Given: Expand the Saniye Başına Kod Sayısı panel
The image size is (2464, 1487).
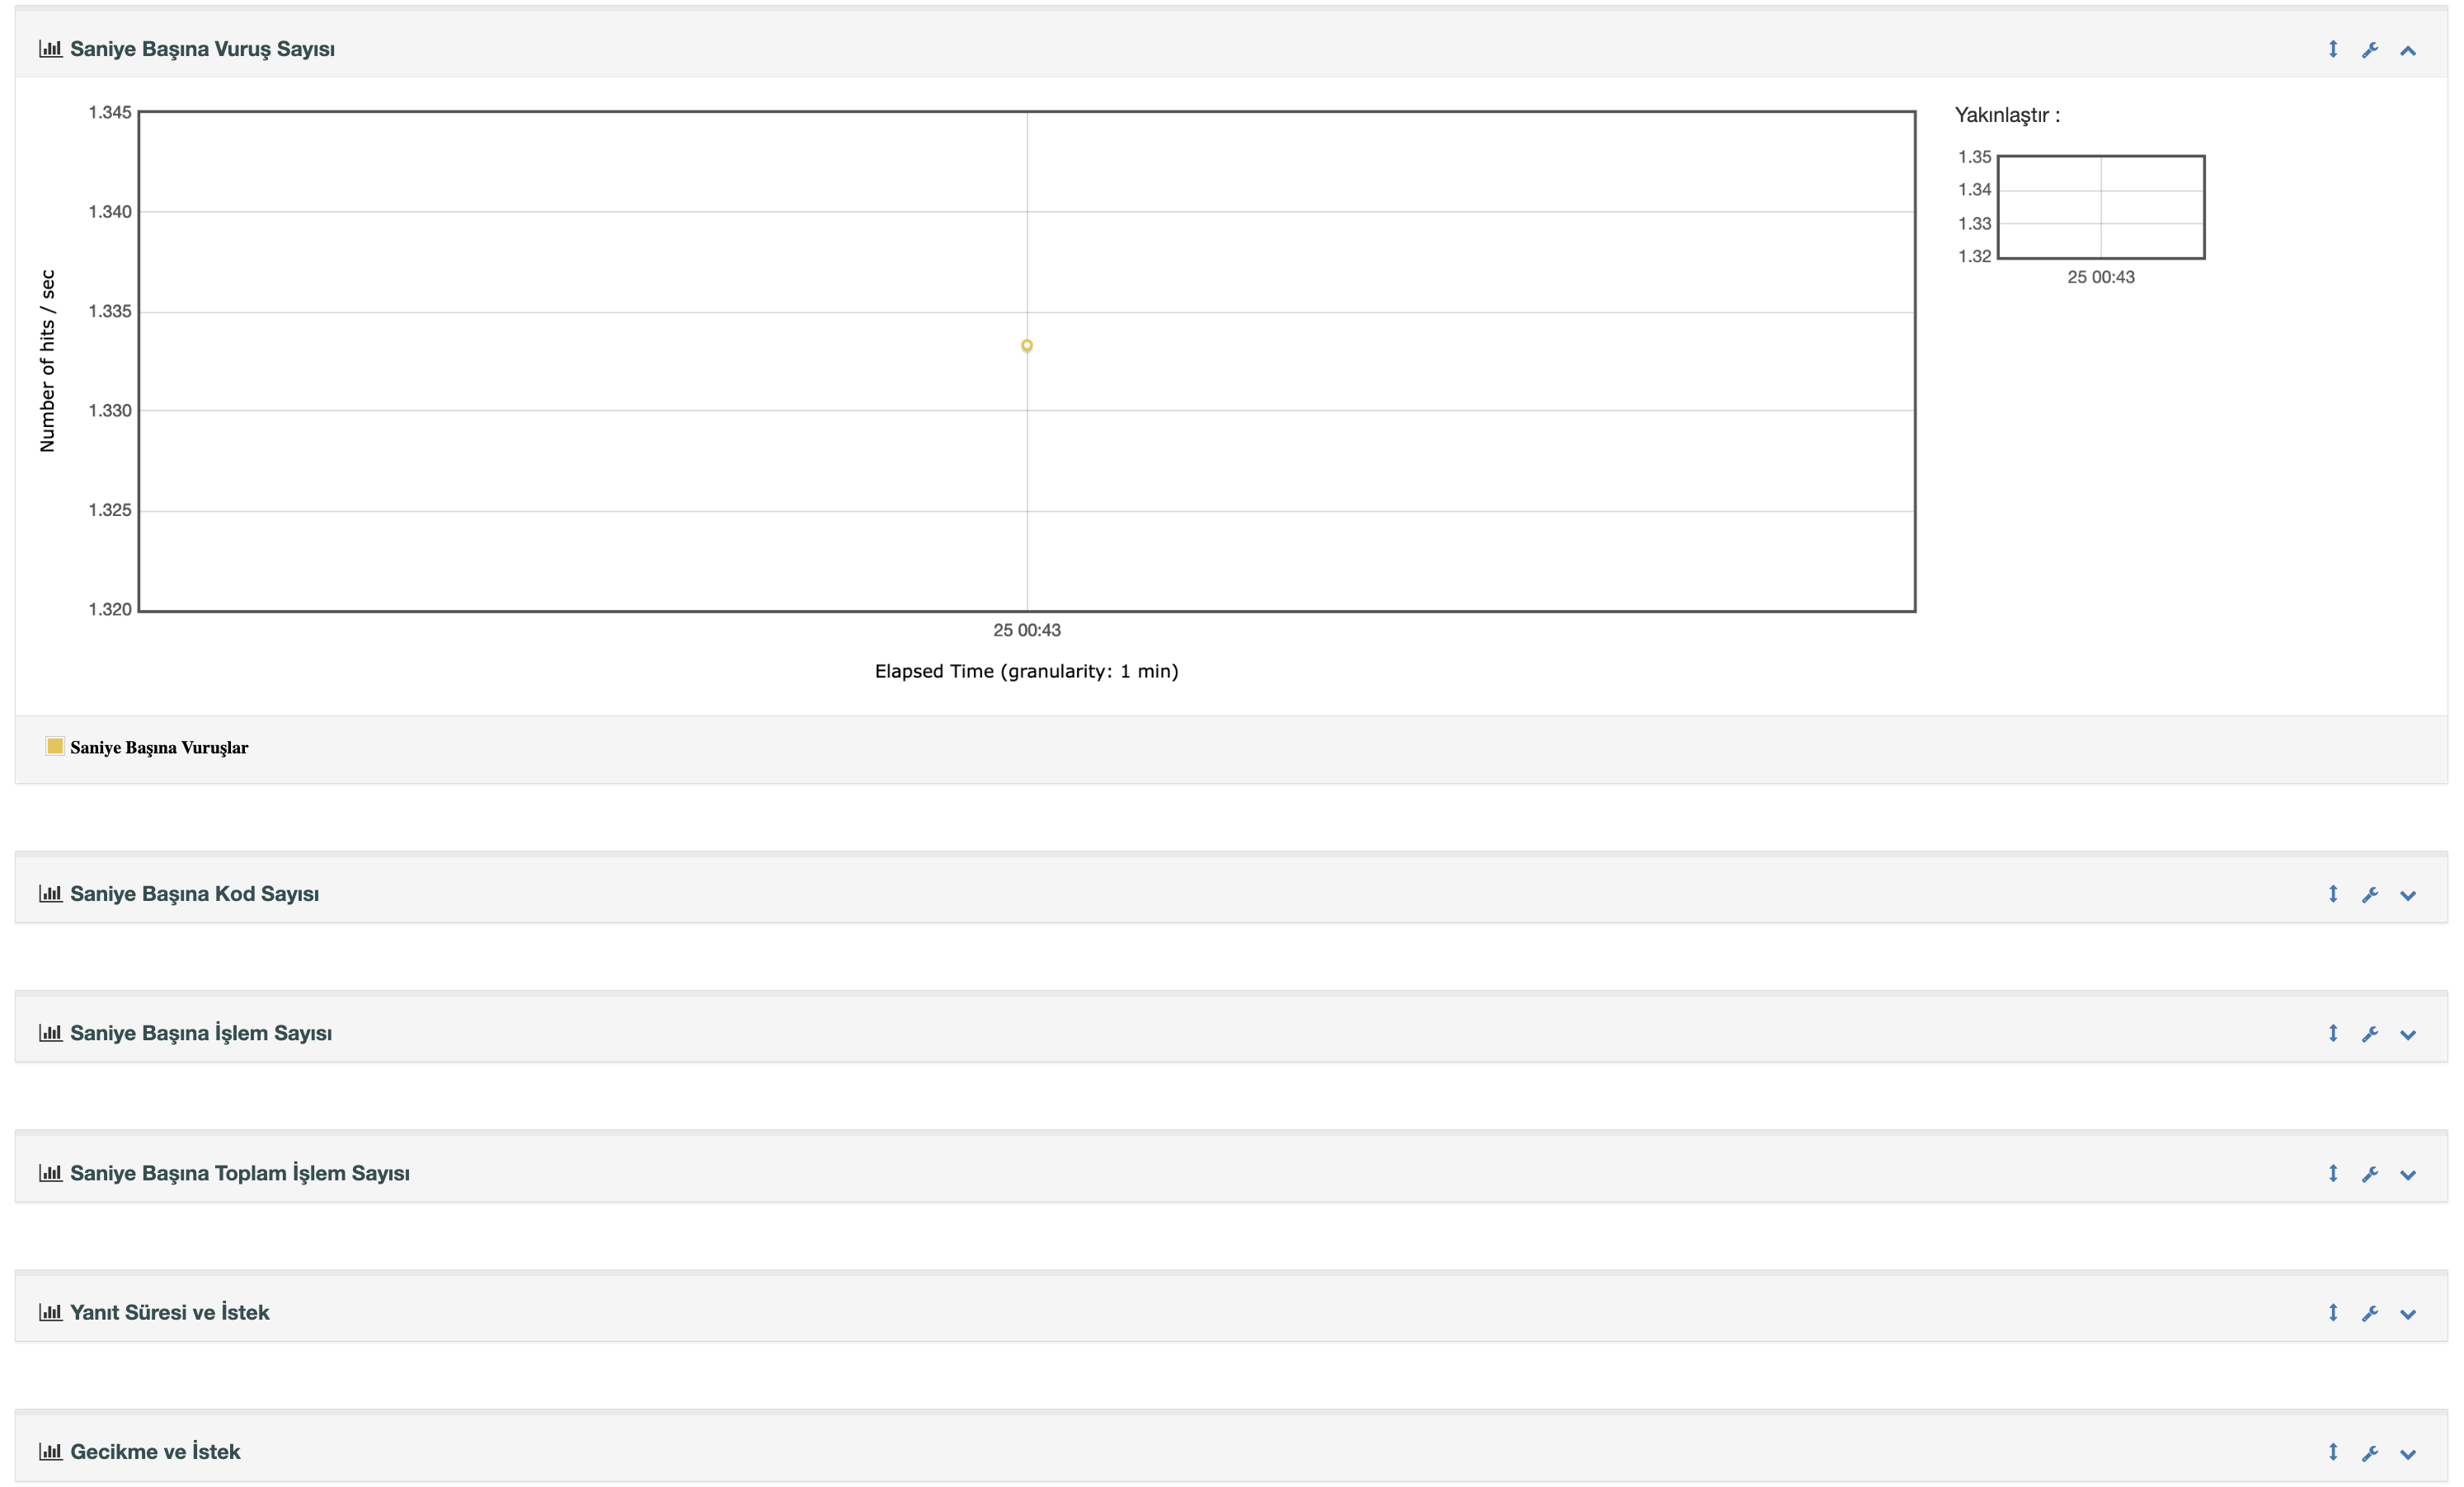Looking at the screenshot, I should pos(2407,895).
